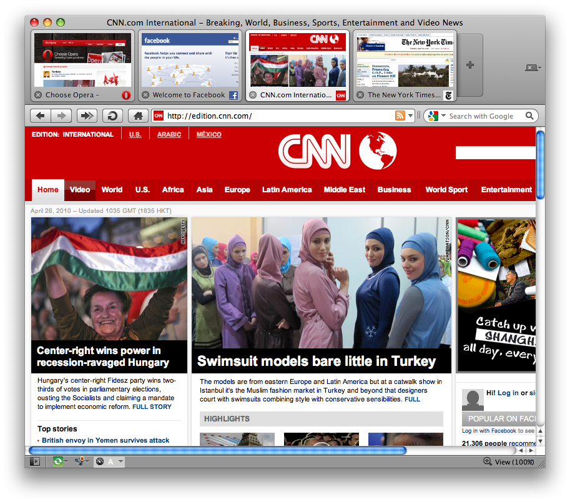
Task: Open the Europe section
Action: click(x=237, y=190)
